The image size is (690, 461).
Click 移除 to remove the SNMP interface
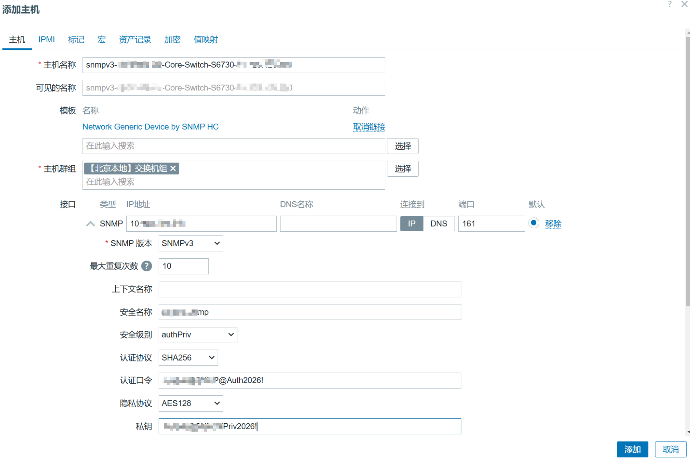pyautogui.click(x=553, y=224)
